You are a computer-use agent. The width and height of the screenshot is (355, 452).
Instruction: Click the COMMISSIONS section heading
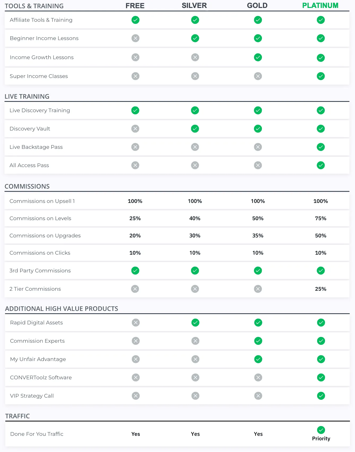(27, 186)
